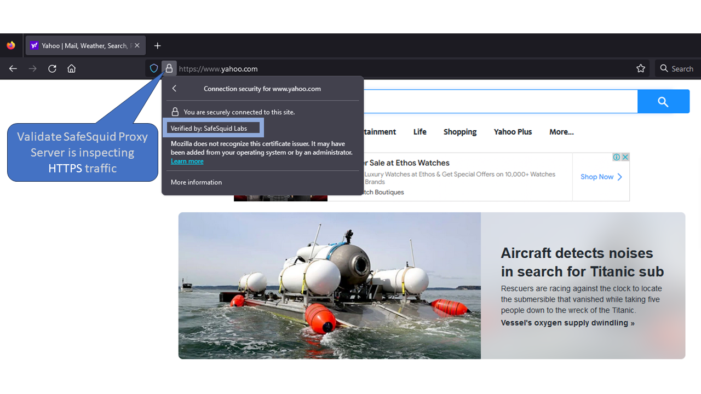This screenshot has width=701, height=394.
Task: Open the Yahoo Plus menu item
Action: pyautogui.click(x=513, y=132)
